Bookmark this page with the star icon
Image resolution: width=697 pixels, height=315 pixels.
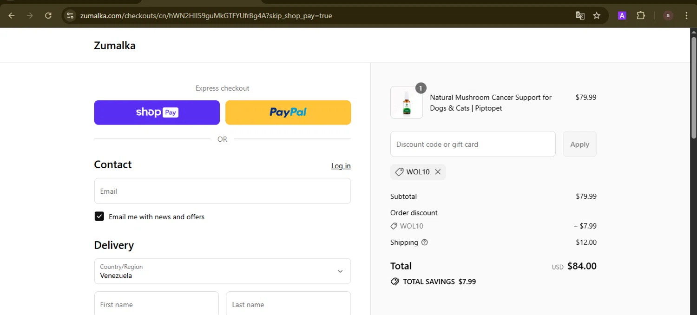point(597,16)
